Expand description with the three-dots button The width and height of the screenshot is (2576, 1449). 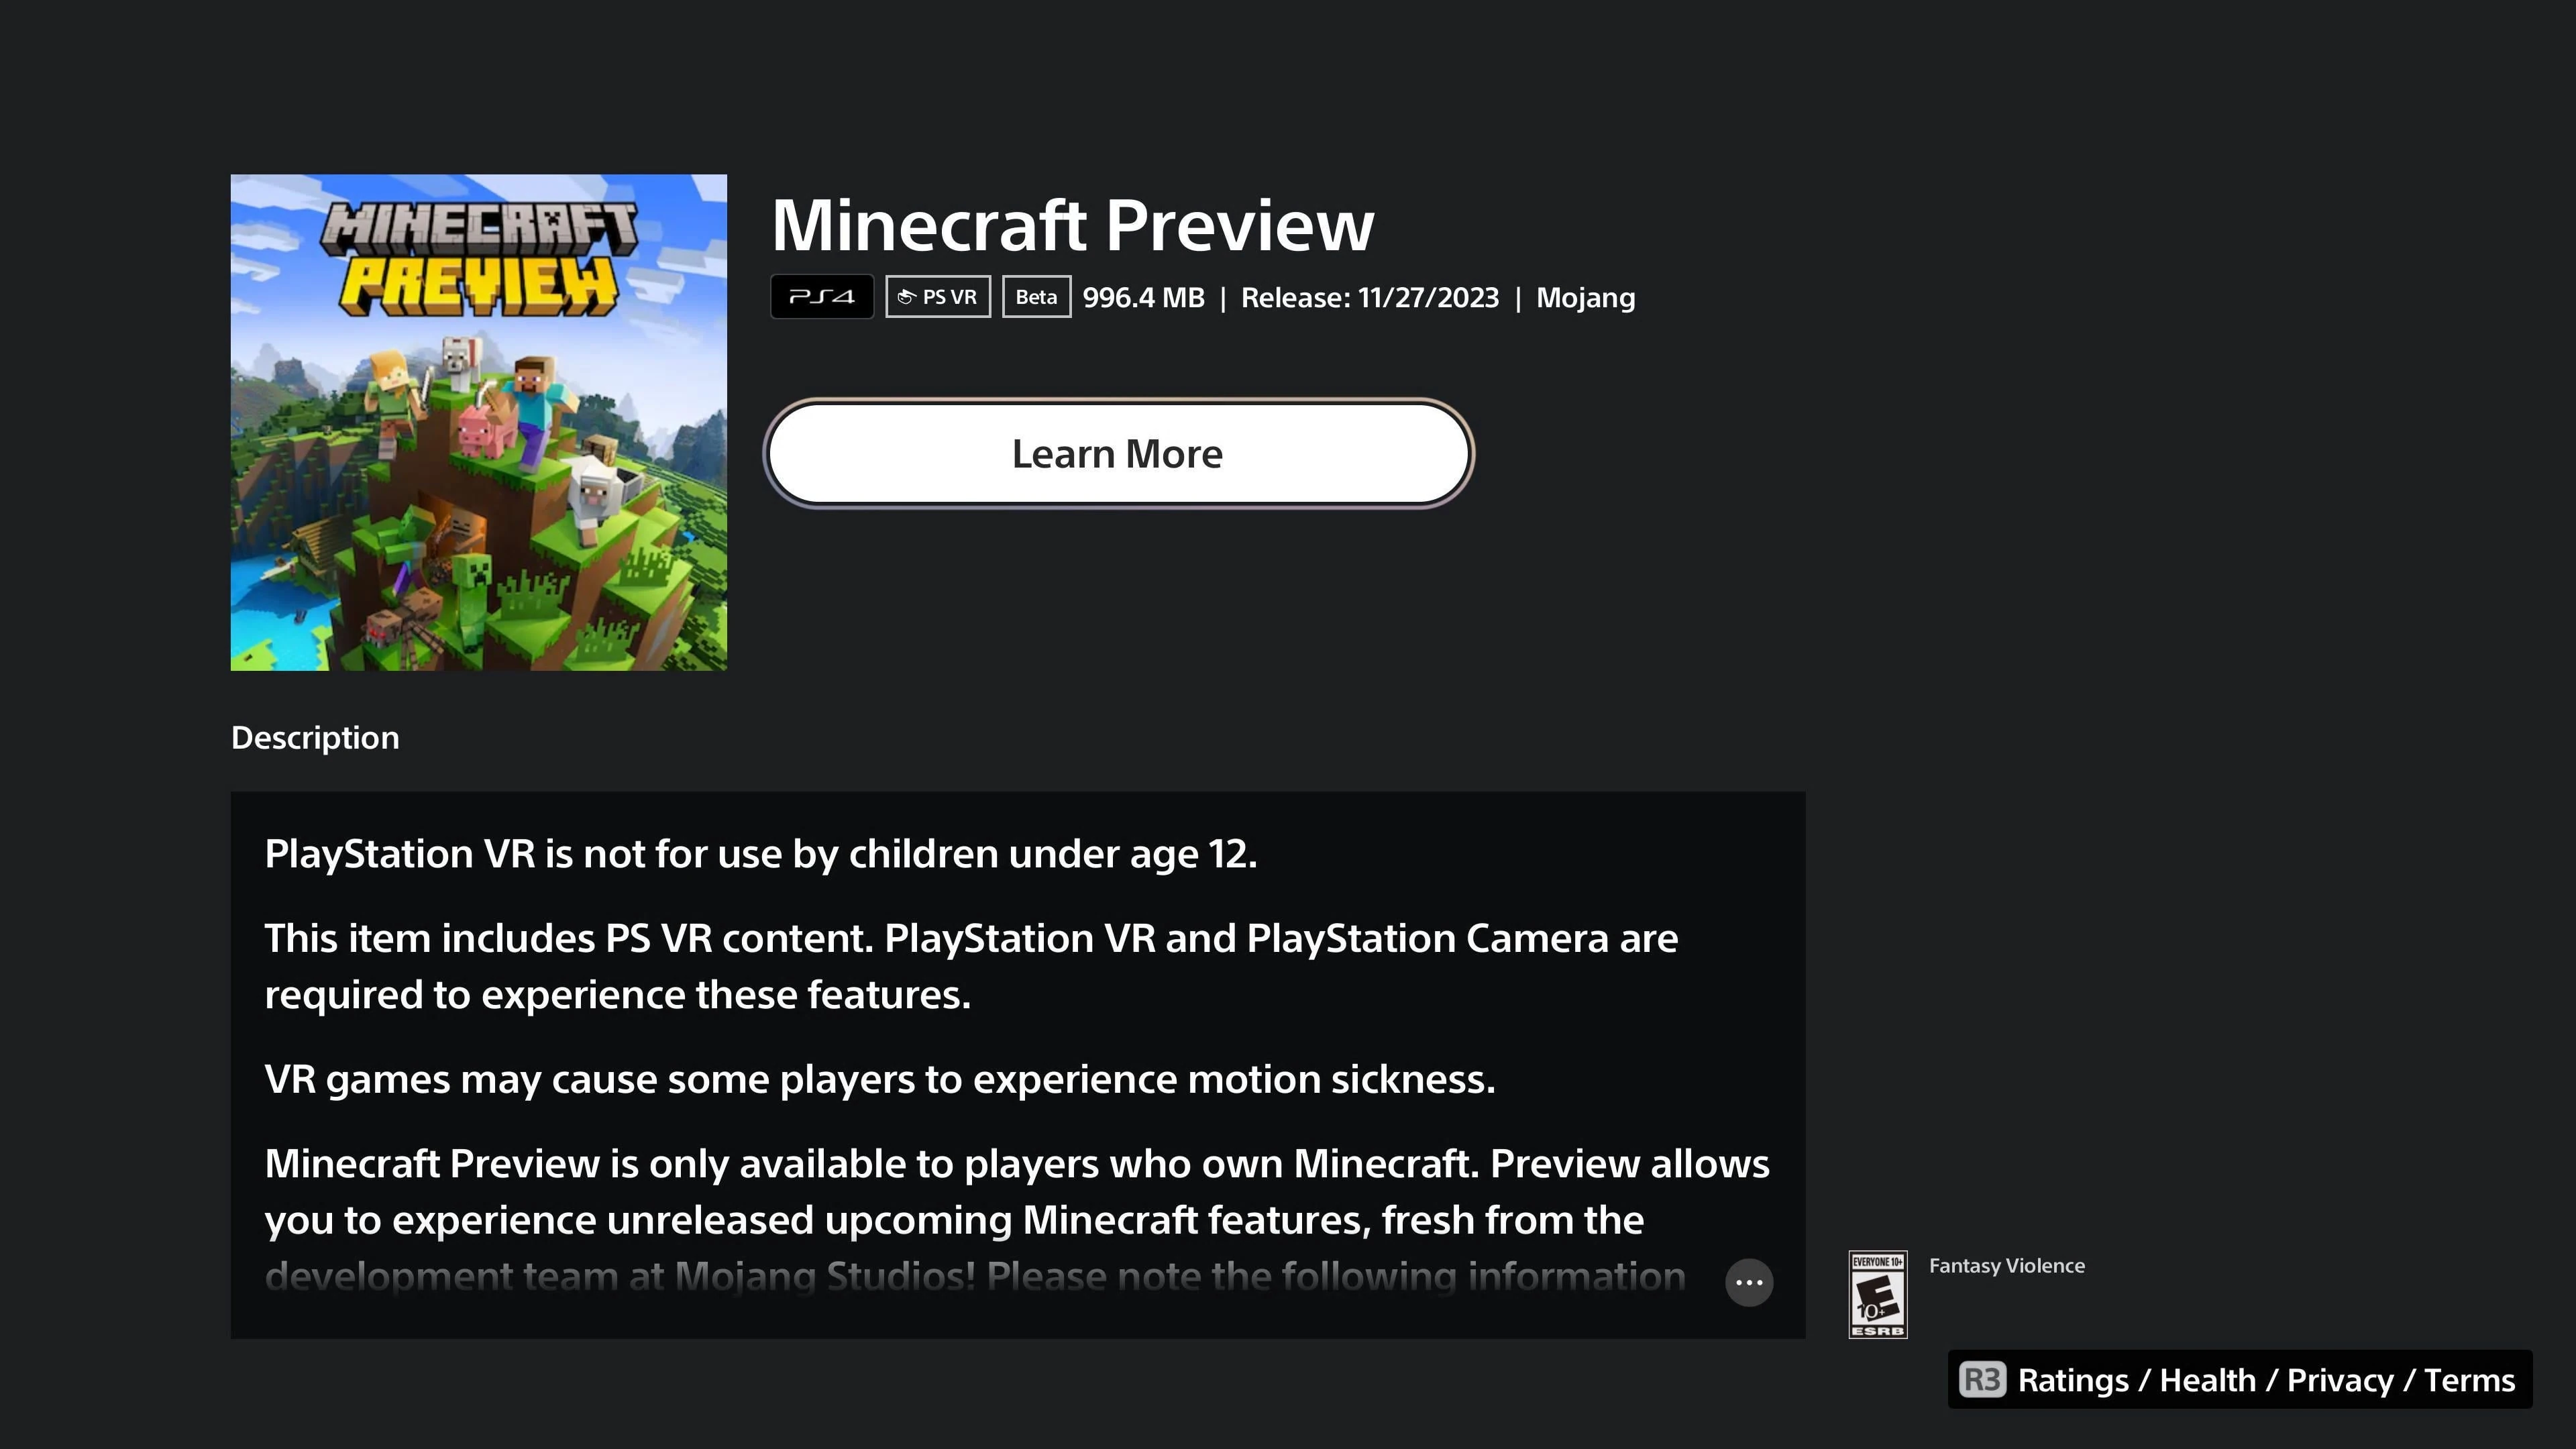click(x=1748, y=1282)
